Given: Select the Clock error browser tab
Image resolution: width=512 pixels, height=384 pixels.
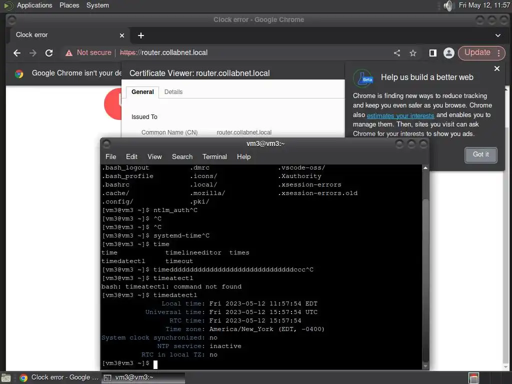Looking at the screenshot, I should 67,35.
